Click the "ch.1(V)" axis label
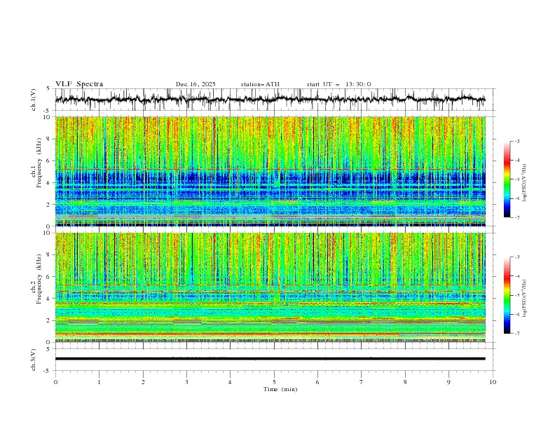Screen dimensions: 555x429 click(34, 100)
